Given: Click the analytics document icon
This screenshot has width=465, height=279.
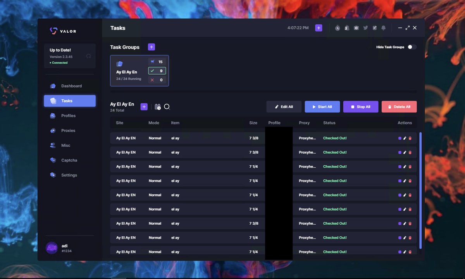Looking at the screenshot, I should (x=374, y=28).
